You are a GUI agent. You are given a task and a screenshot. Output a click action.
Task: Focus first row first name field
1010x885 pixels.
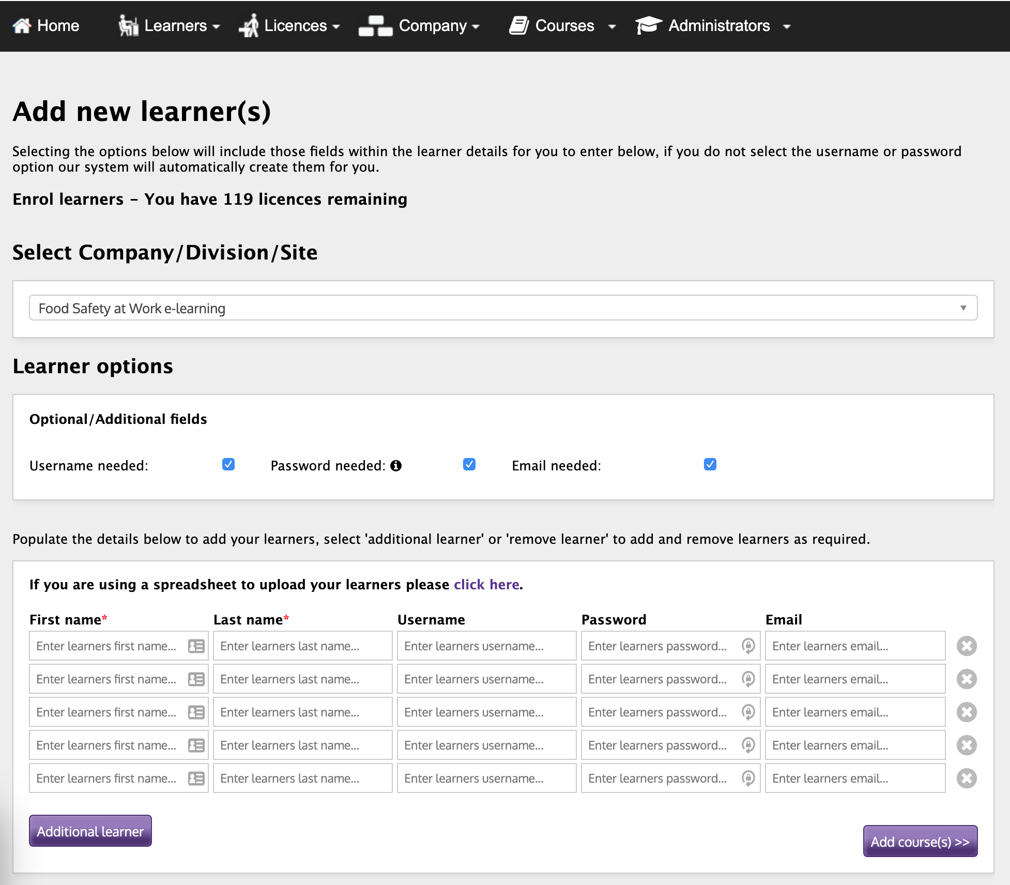tap(118, 646)
